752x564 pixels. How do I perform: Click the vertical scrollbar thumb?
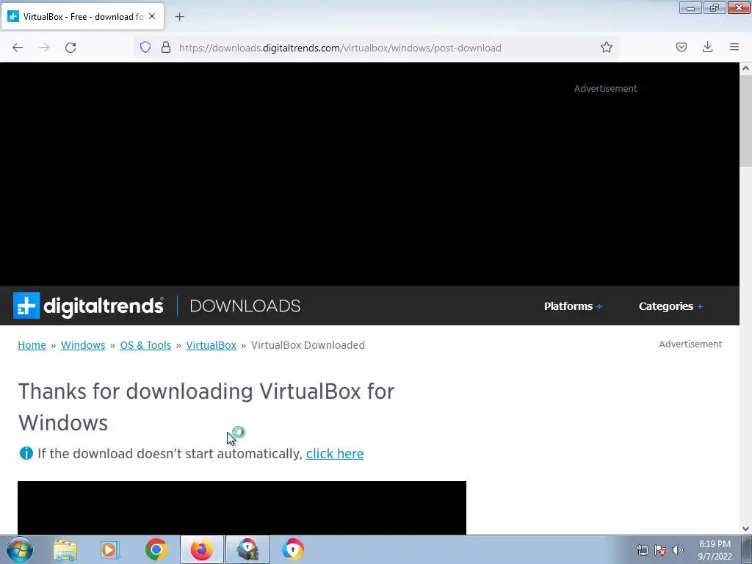click(x=745, y=120)
